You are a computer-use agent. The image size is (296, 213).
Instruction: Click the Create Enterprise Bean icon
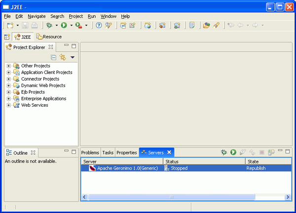tap(162, 25)
